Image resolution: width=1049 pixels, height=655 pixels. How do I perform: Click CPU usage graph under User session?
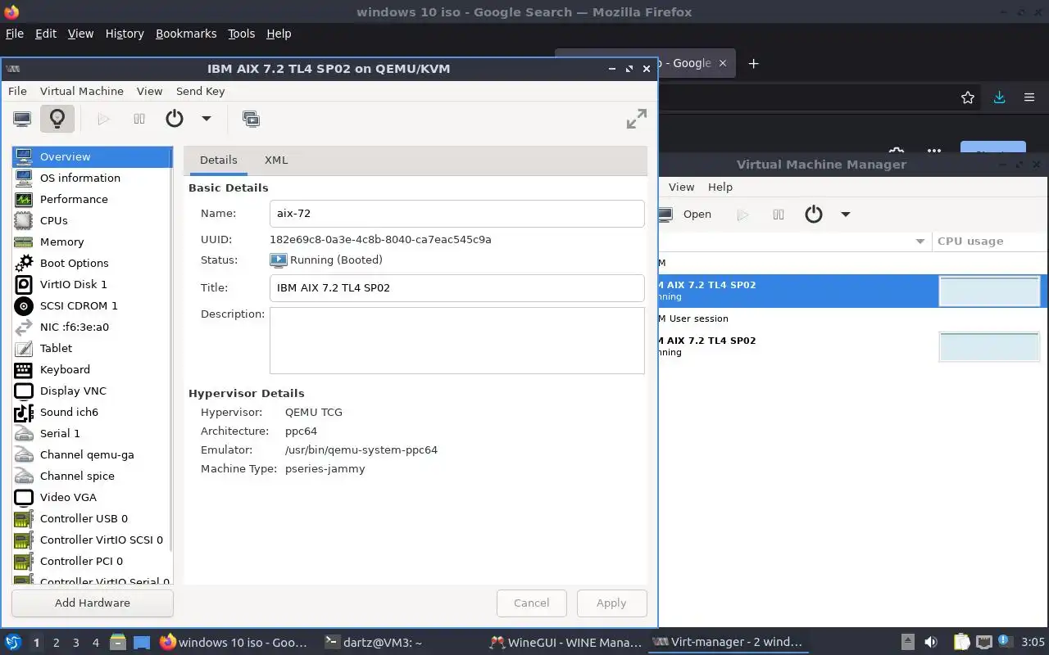tap(989, 346)
